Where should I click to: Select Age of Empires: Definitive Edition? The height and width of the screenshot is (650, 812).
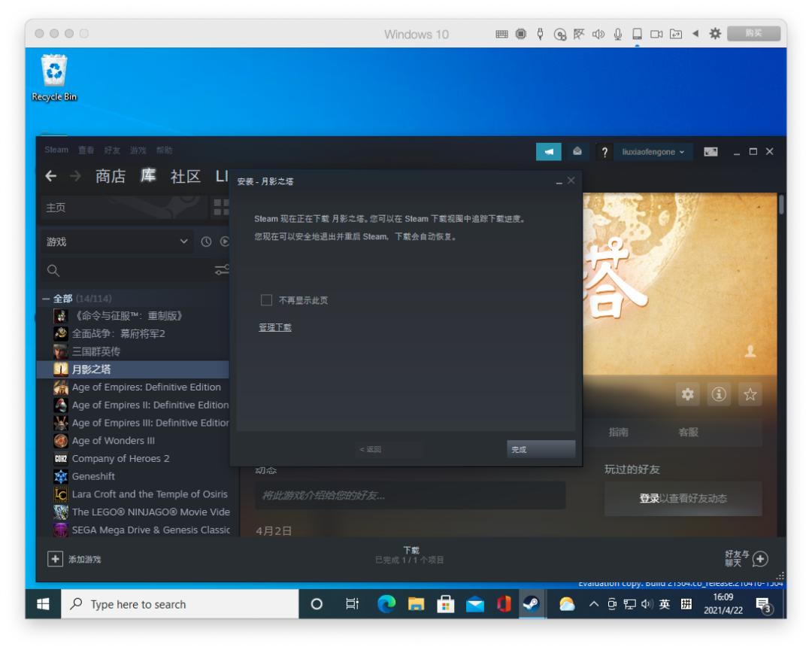133,387
